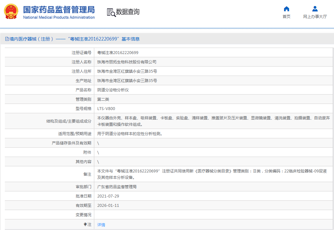Click approving department 广东省药品监督管理局
334x230 pixels.
[117, 187]
